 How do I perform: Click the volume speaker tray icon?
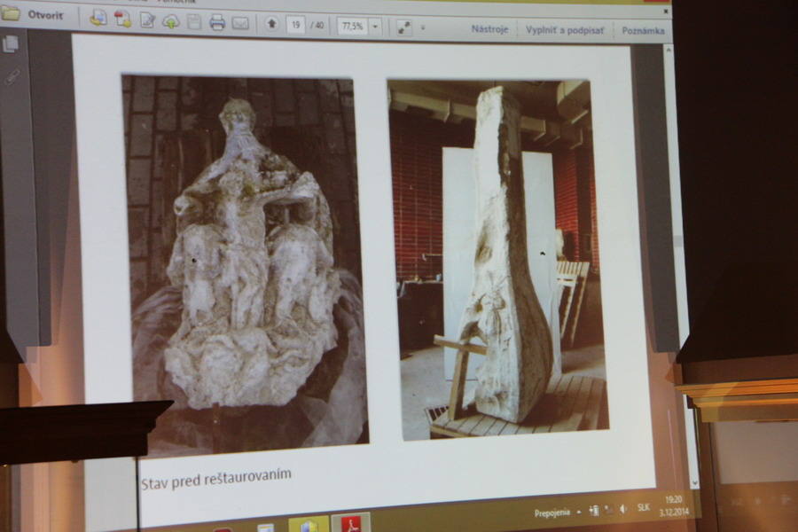point(624,509)
